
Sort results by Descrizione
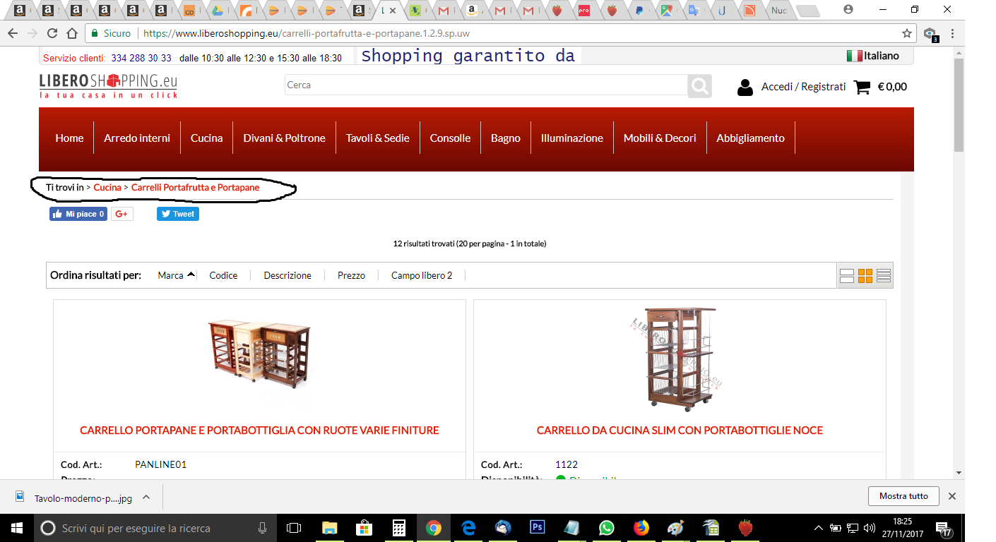[287, 275]
